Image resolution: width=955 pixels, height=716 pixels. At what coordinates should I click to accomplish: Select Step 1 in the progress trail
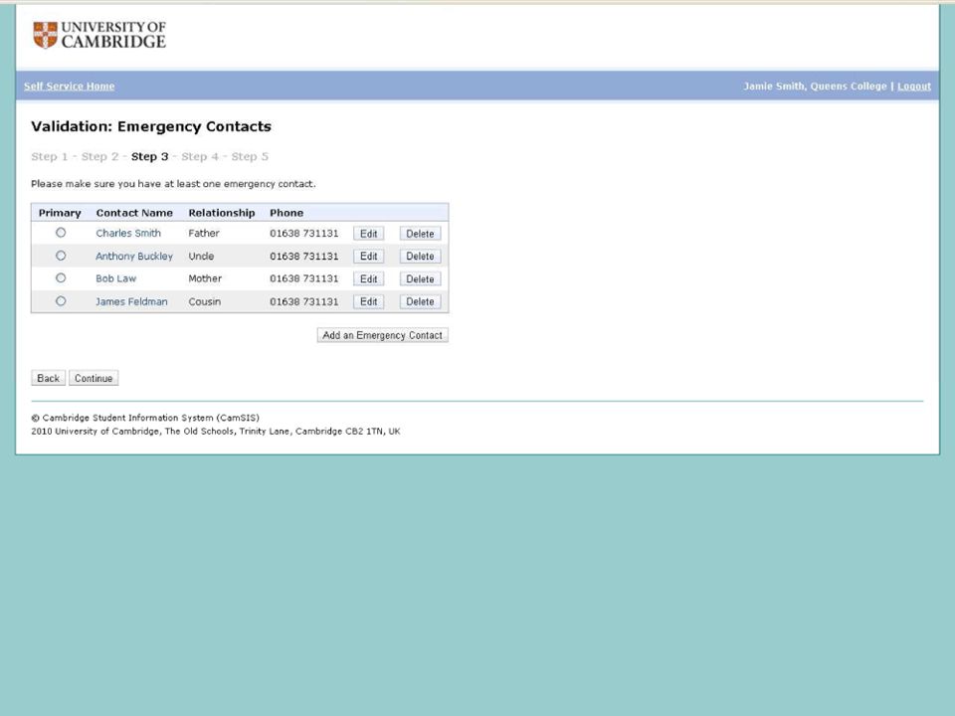pyautogui.click(x=50, y=156)
